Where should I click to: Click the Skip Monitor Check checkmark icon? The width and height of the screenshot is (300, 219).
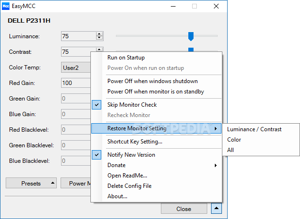tap(97, 105)
